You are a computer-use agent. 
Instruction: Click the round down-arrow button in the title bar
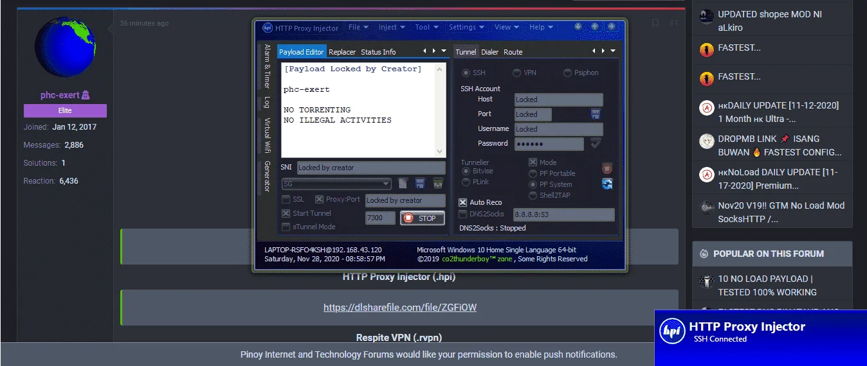pyautogui.click(x=578, y=27)
